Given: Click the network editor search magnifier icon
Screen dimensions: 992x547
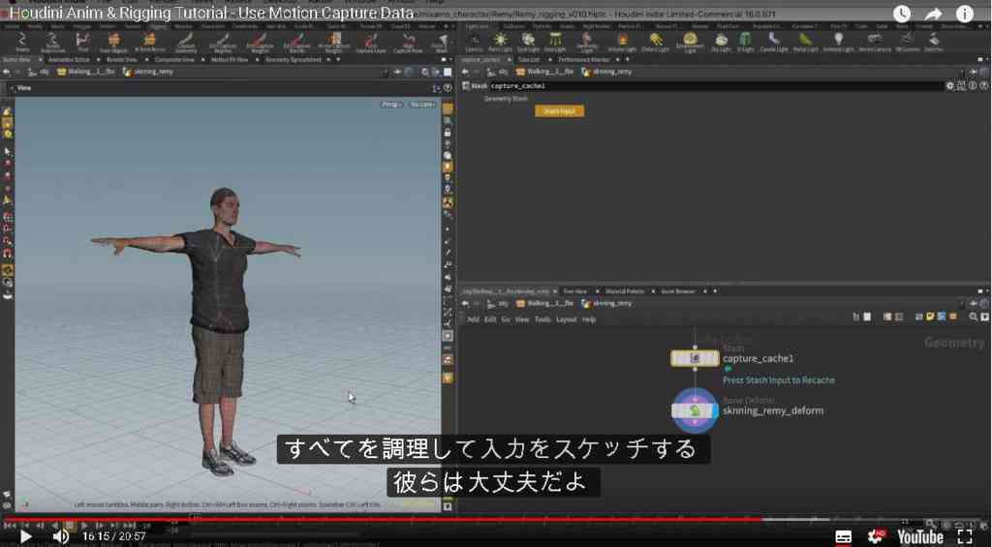Looking at the screenshot, I should [974, 317].
